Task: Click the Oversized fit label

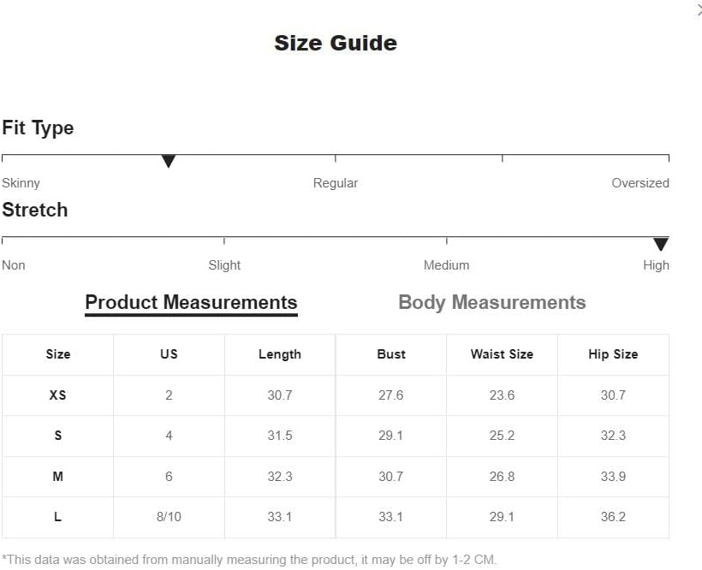Action: pos(640,183)
